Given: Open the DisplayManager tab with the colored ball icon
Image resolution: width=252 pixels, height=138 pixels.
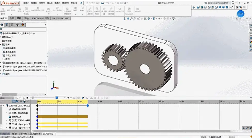Looking at the screenshot, I should coord(23,25).
